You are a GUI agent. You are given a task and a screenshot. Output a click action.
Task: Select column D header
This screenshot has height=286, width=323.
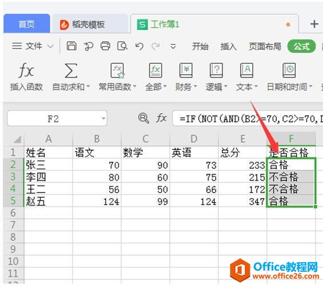194,139
